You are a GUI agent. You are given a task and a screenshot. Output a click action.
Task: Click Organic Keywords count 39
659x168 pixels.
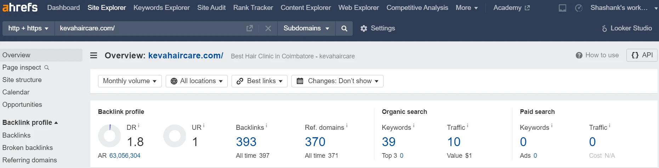tap(388, 142)
